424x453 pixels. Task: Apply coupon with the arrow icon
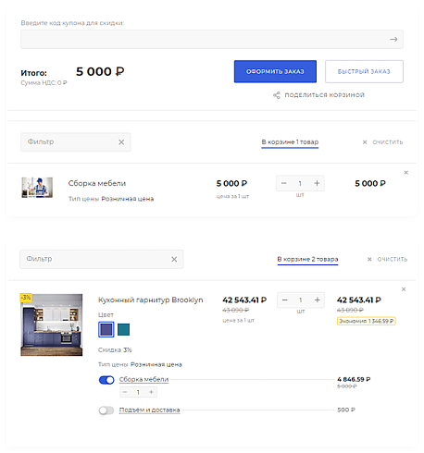[393, 39]
